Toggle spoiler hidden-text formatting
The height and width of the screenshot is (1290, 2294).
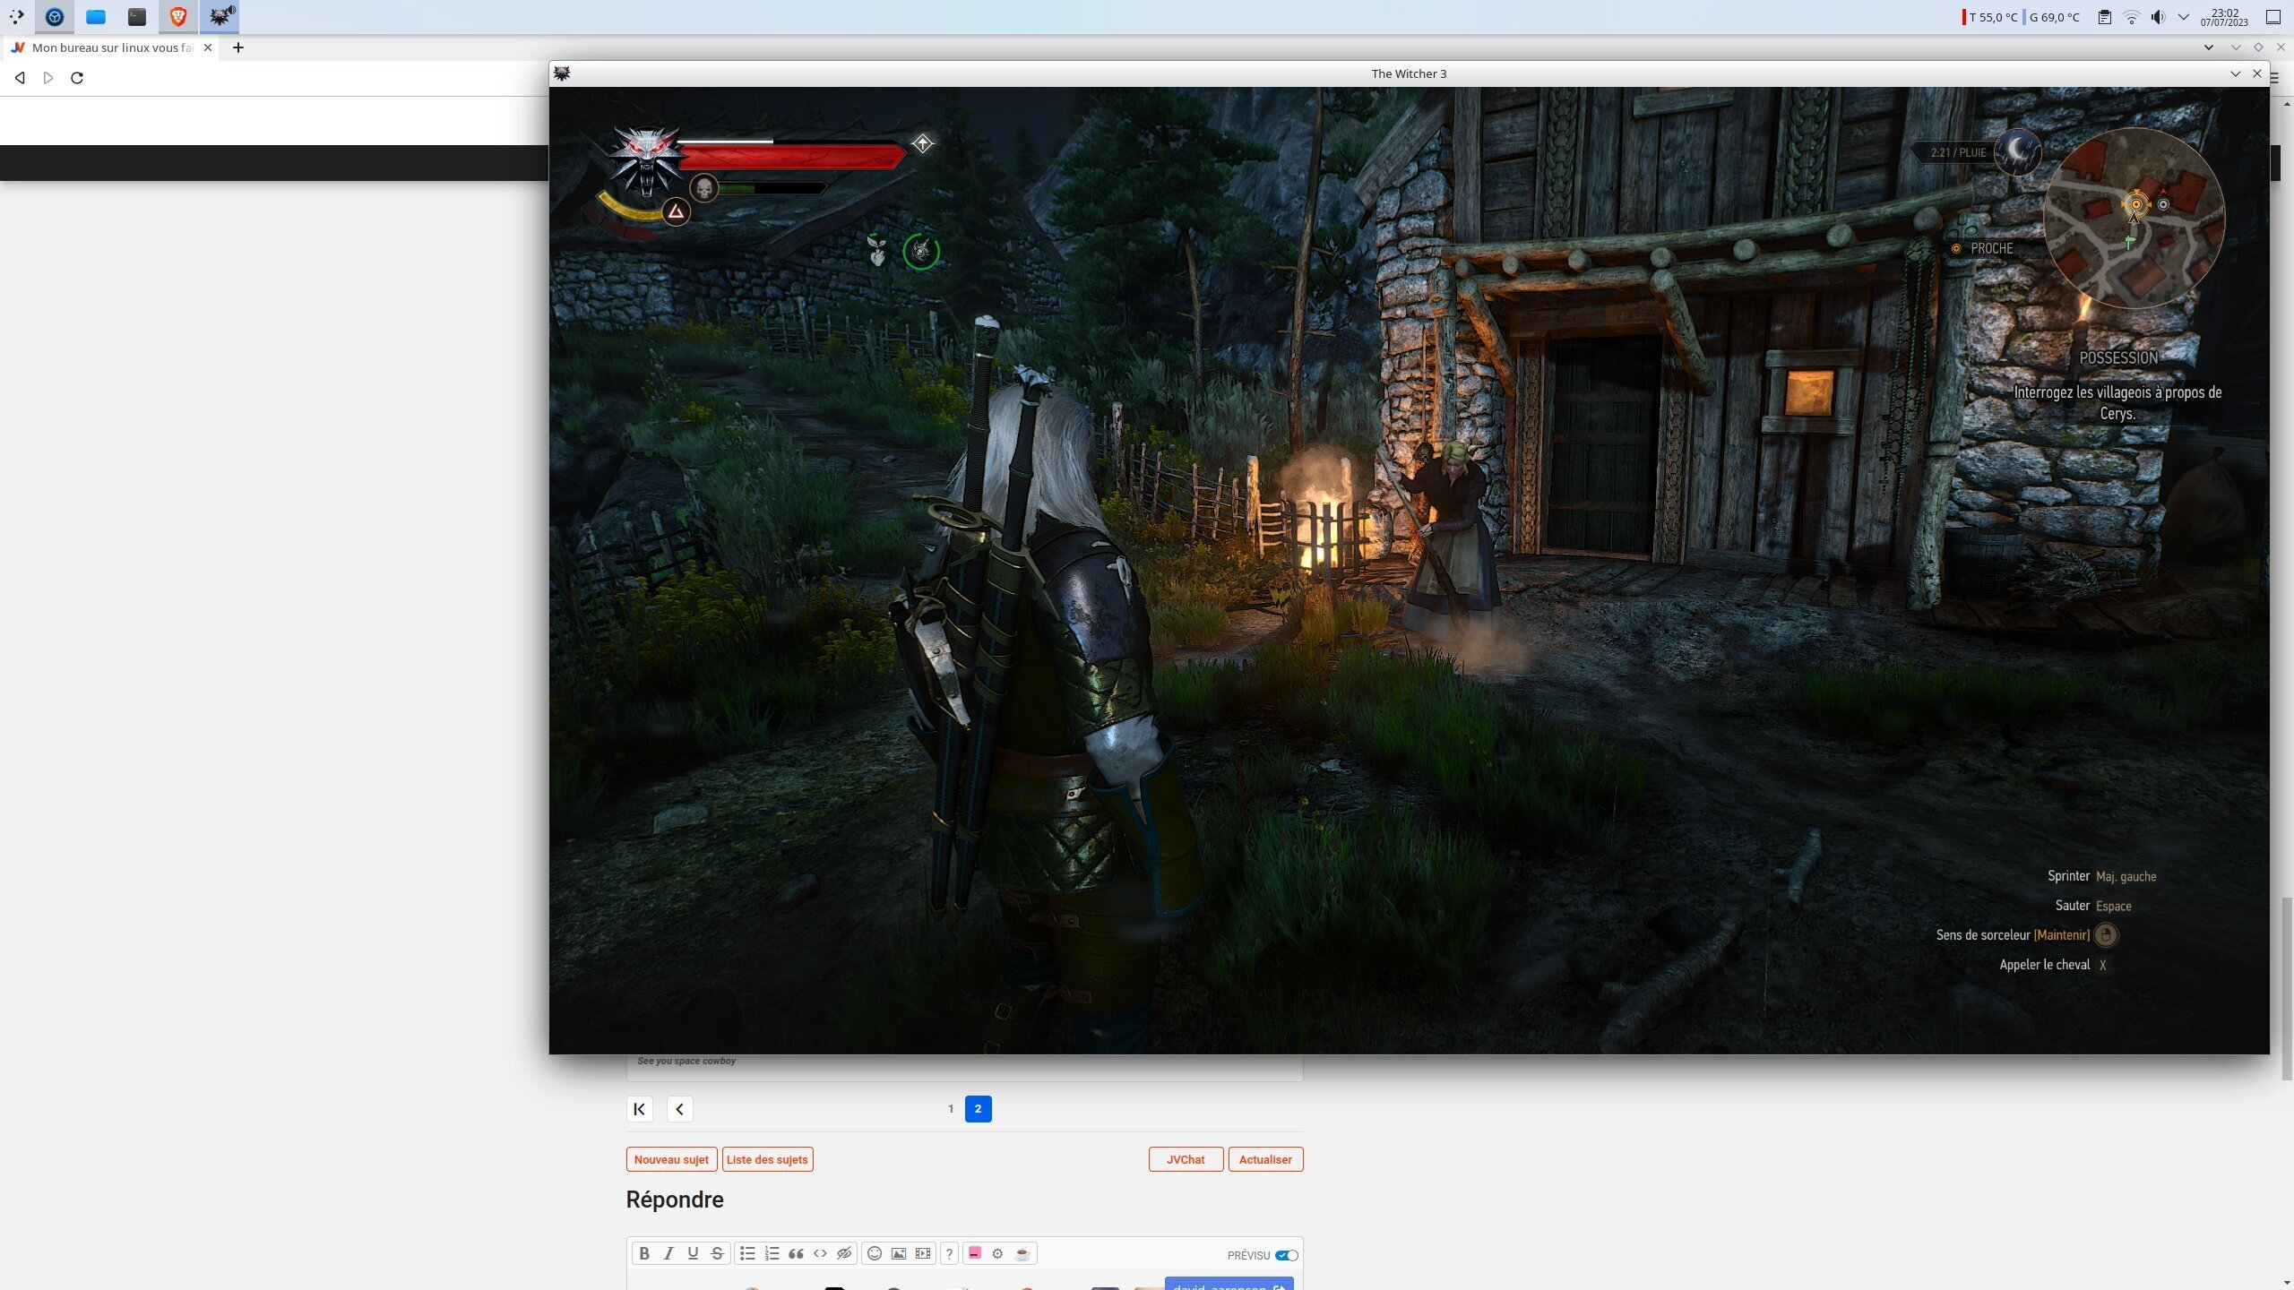[x=844, y=1253]
